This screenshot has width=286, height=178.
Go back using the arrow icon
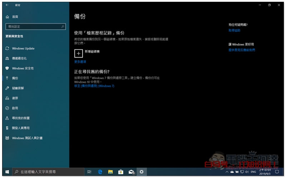(8, 5)
